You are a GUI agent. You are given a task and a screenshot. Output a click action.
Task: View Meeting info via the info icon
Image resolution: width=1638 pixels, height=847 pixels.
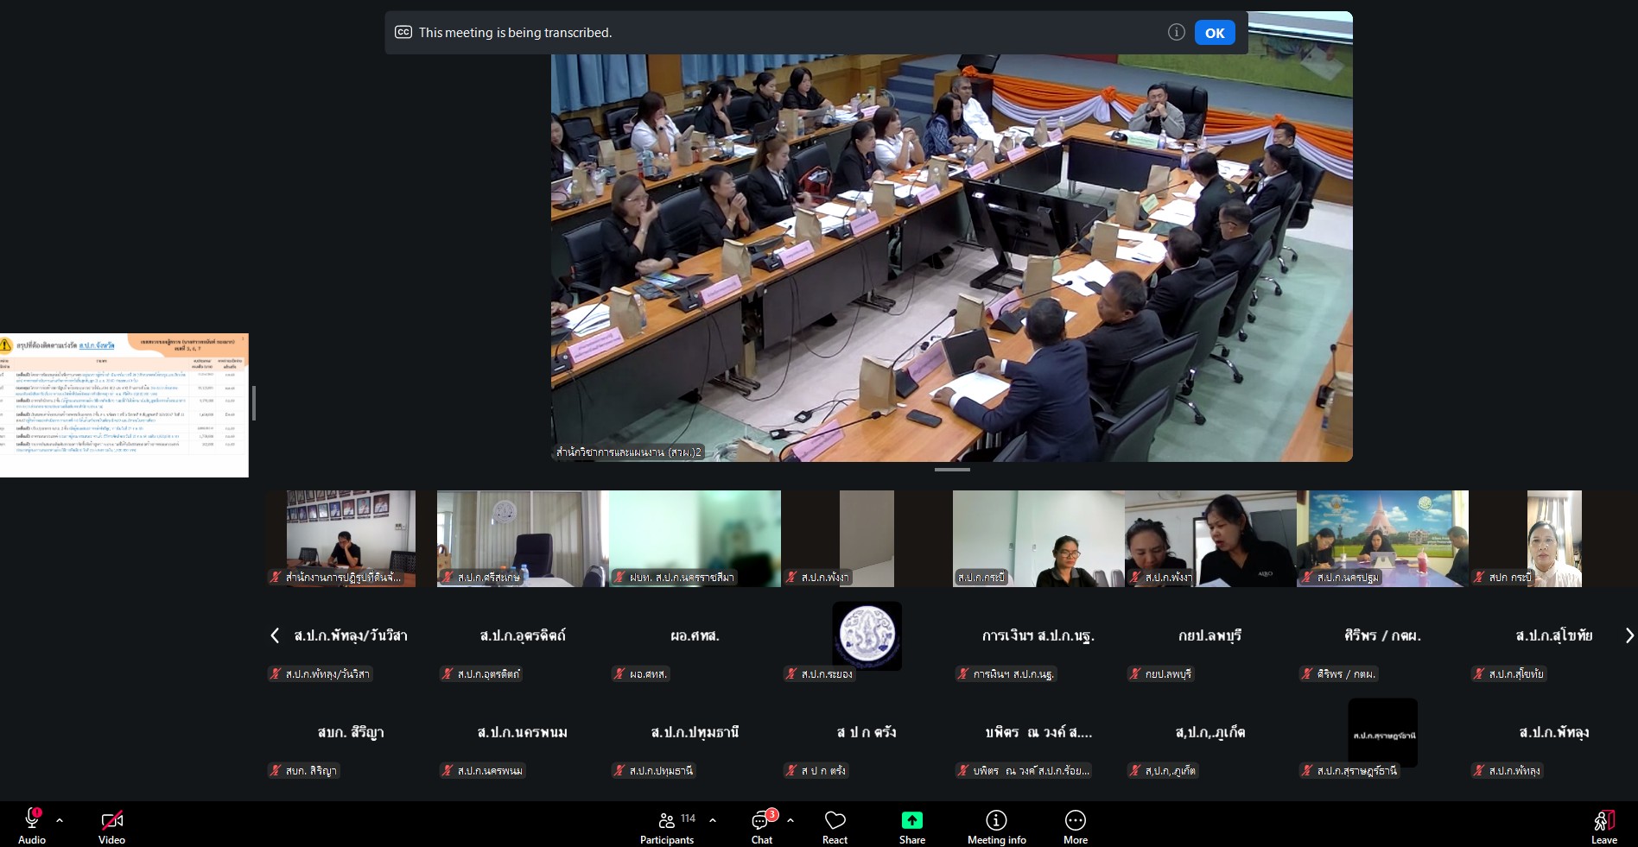click(995, 821)
